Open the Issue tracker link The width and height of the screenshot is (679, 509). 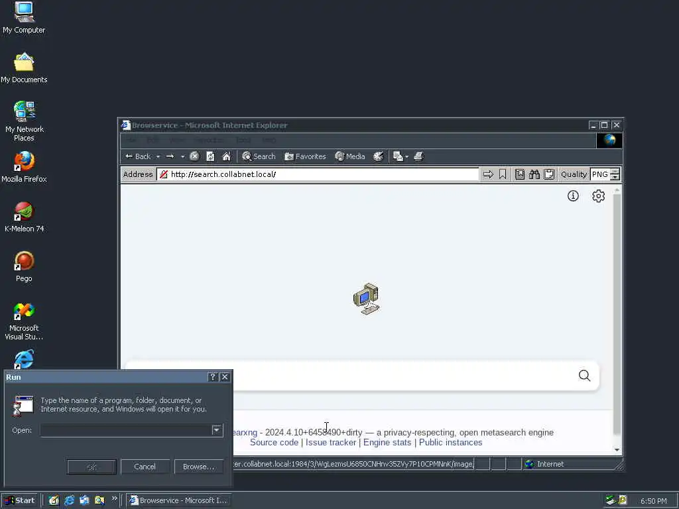[x=331, y=442]
